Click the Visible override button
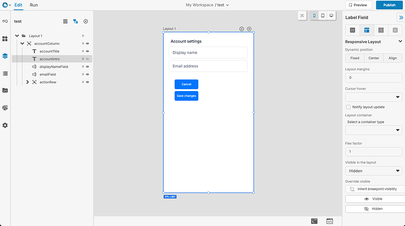 375,199
